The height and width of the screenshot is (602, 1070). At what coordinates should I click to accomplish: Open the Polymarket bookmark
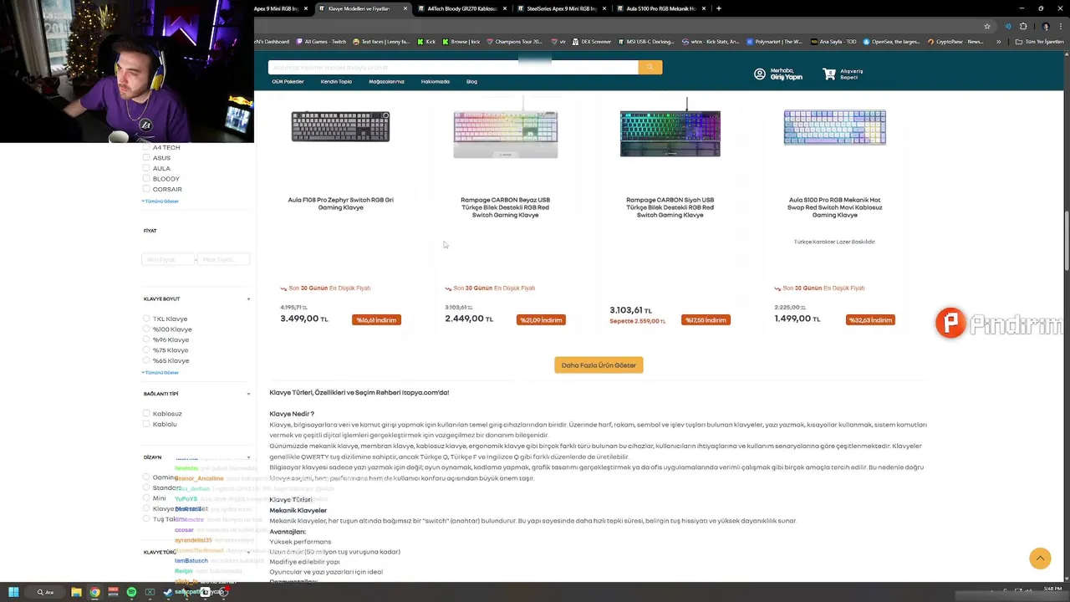(775, 41)
